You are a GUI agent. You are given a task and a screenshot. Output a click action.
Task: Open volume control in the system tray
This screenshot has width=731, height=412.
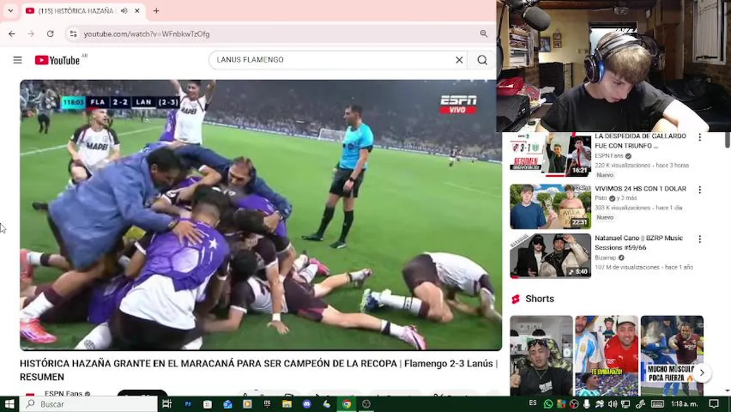(613, 404)
